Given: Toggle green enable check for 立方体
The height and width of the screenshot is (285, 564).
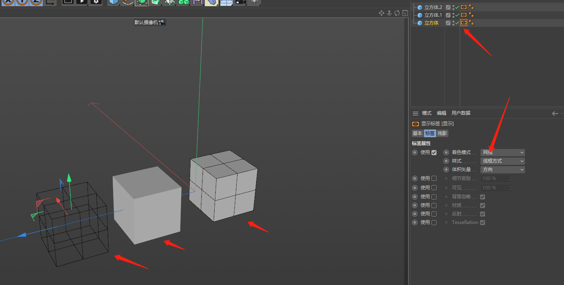Looking at the screenshot, I should 457,23.
